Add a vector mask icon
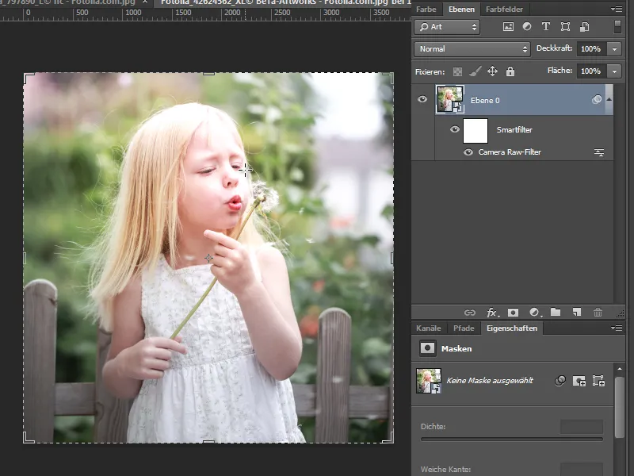634x476 pixels. point(598,381)
